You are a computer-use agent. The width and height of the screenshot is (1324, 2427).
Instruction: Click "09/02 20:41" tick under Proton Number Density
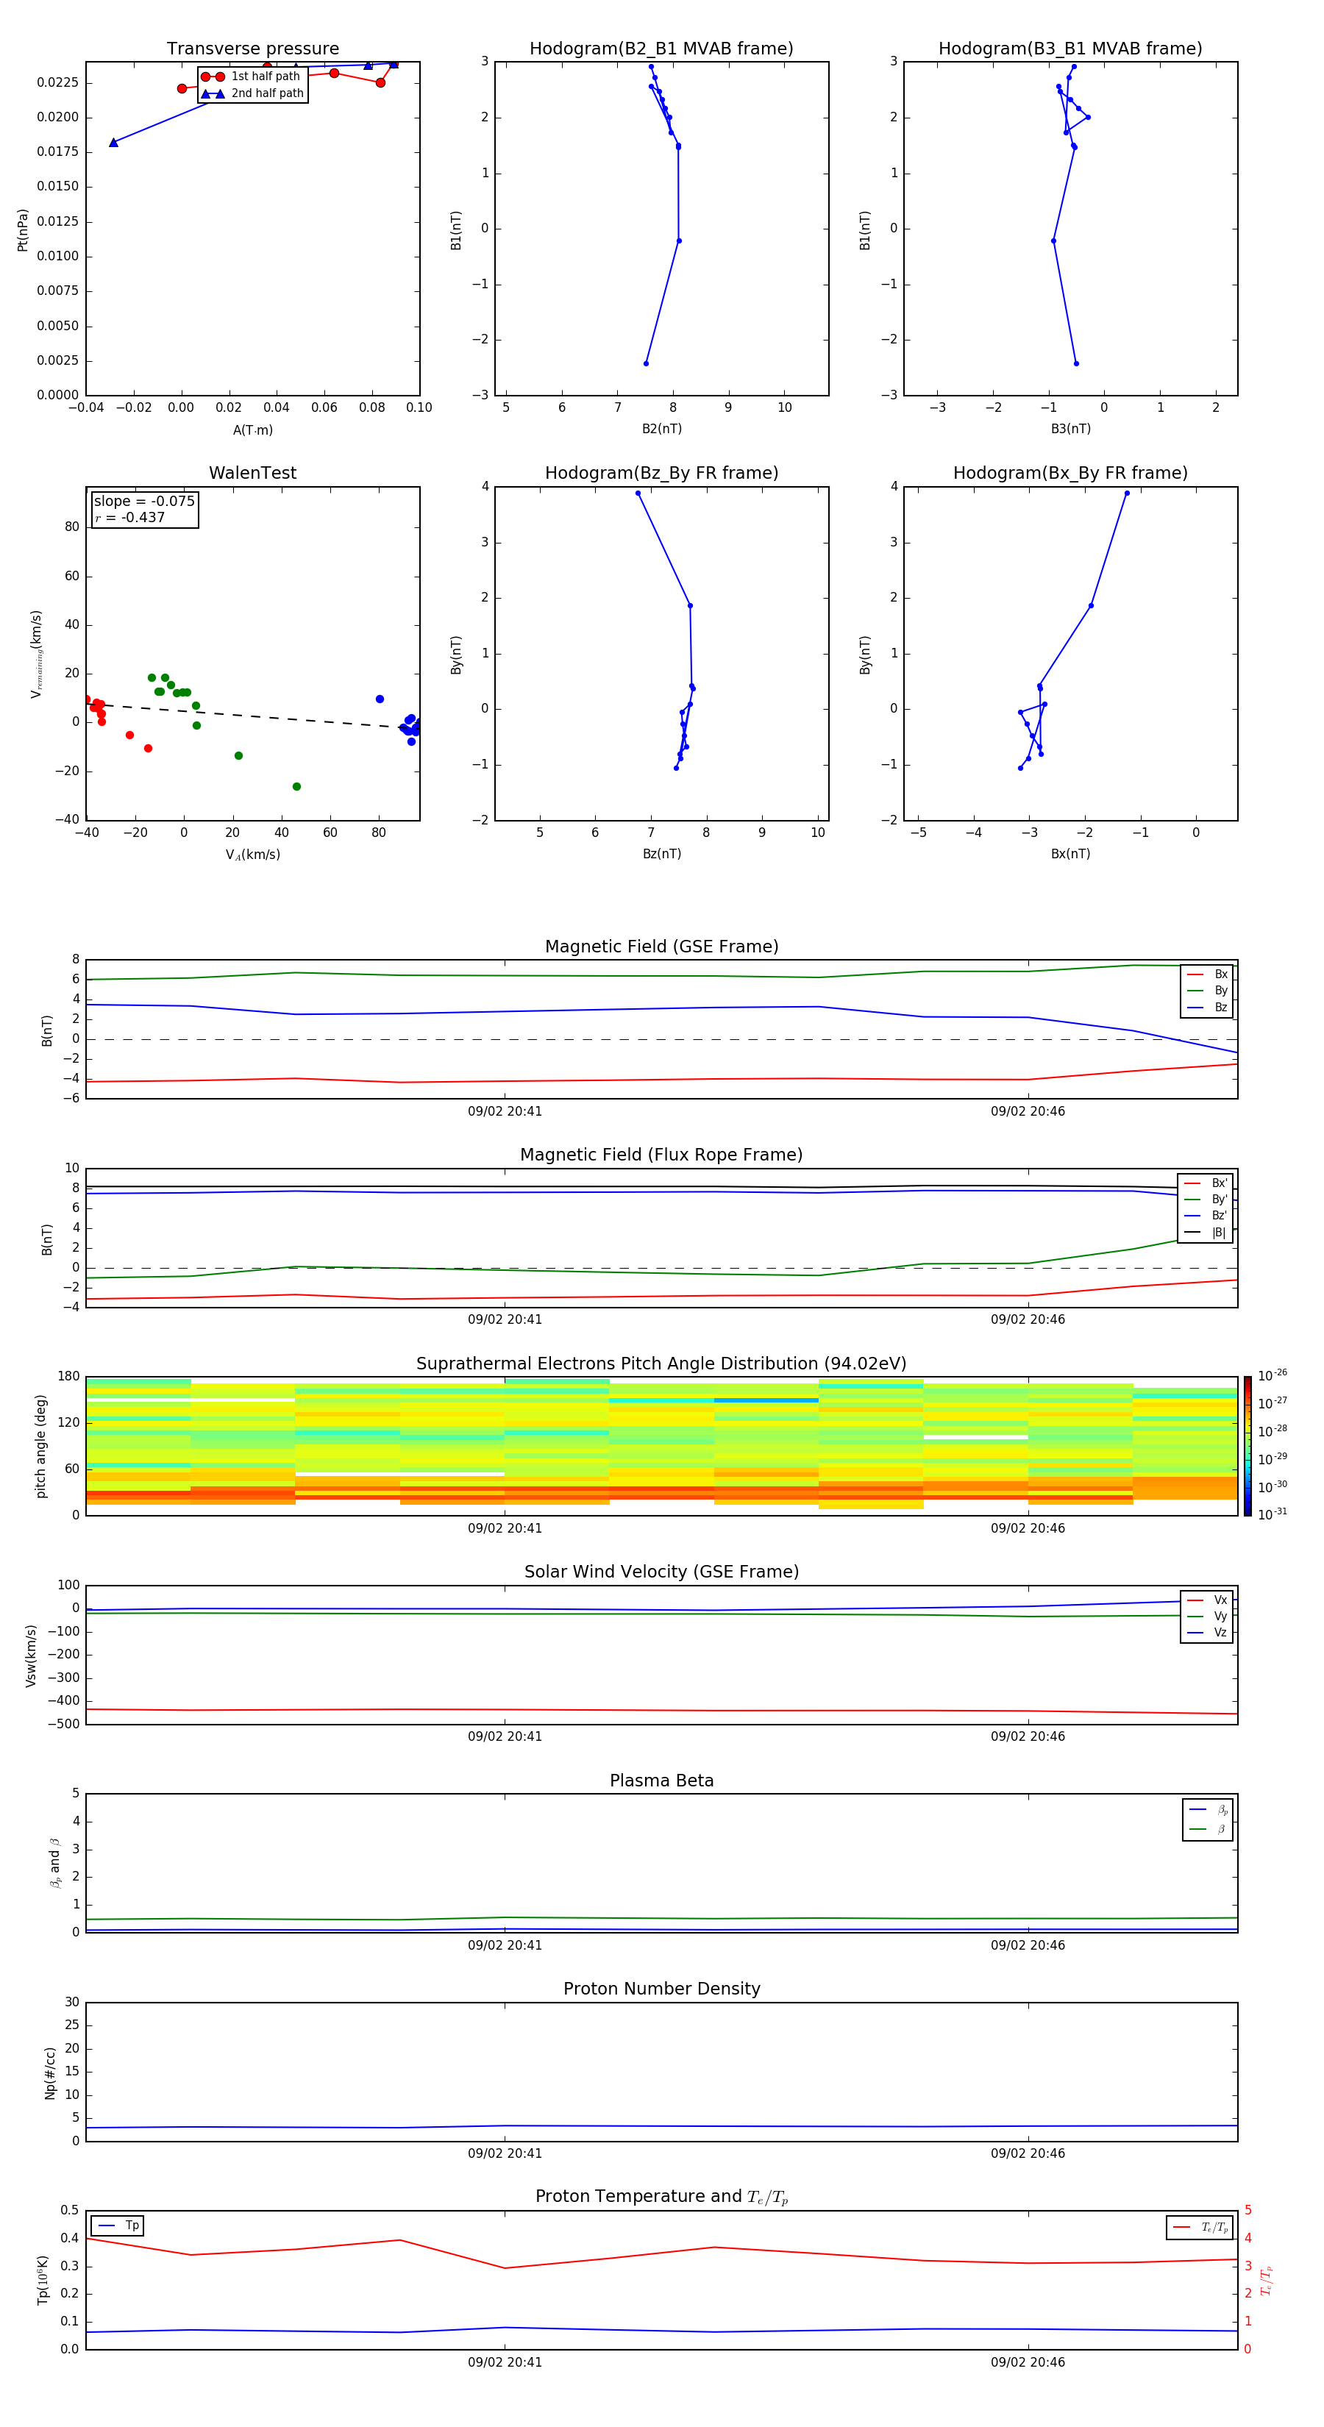505,2153
